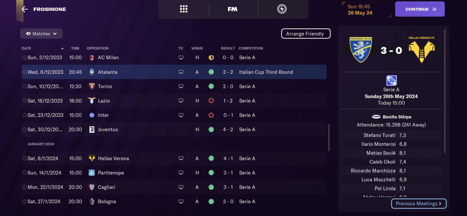467x216 pixels.
Task: Click the AC Milan club crest
Action: 92,58
